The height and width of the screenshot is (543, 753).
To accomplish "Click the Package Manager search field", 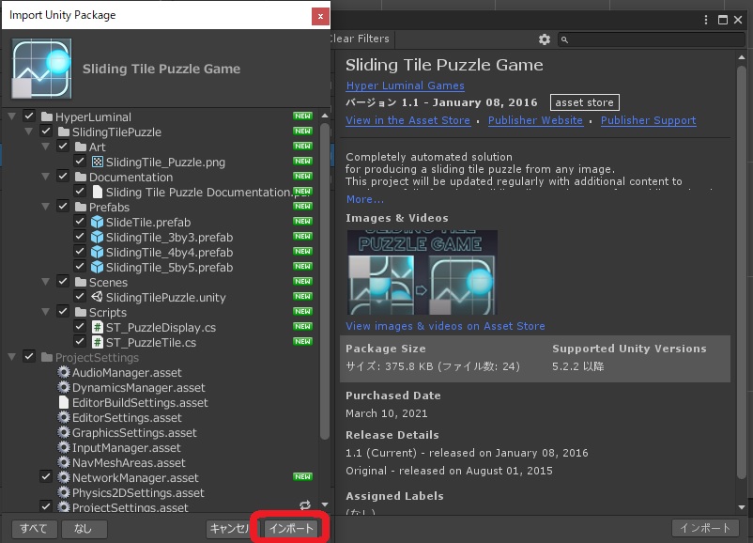I will tap(652, 39).
